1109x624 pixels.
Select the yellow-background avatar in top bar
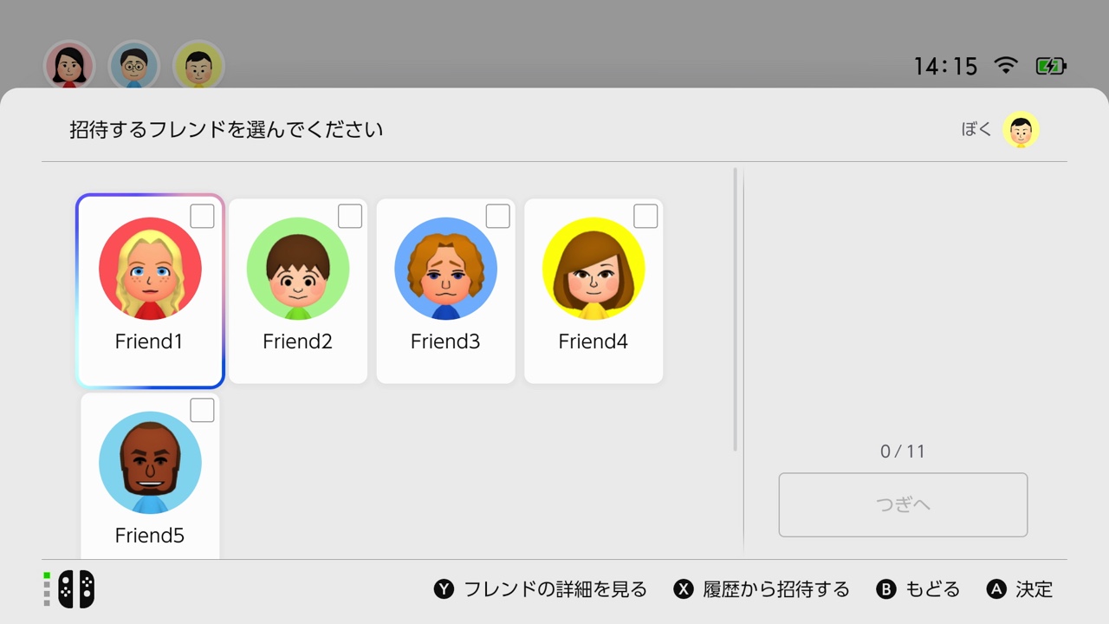click(198, 66)
